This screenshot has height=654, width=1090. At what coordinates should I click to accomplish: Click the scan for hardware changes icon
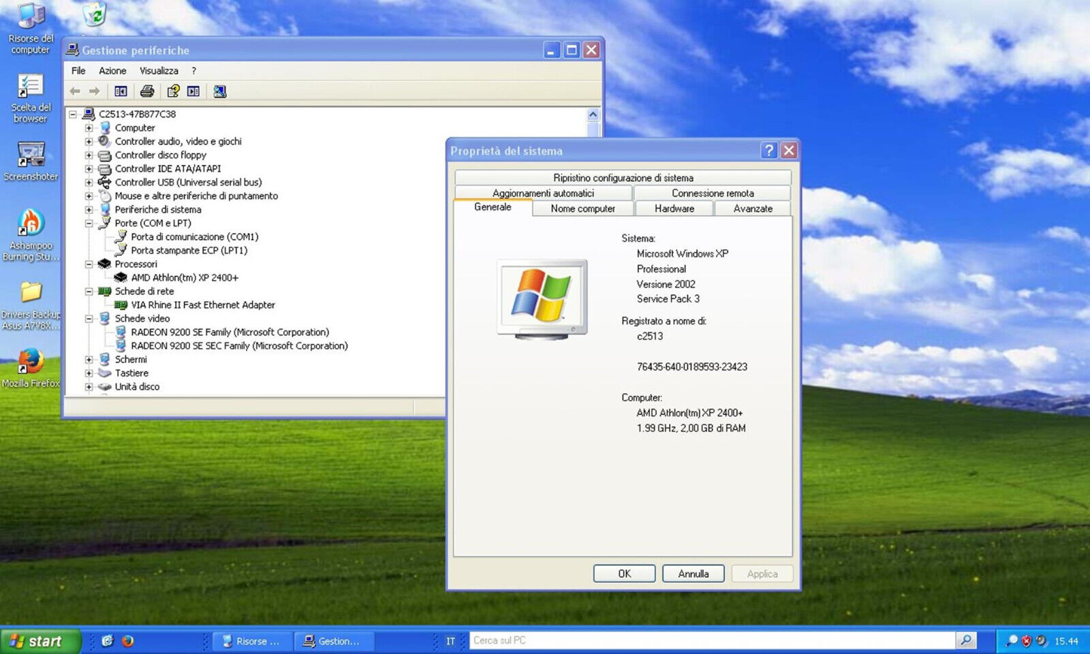219,91
